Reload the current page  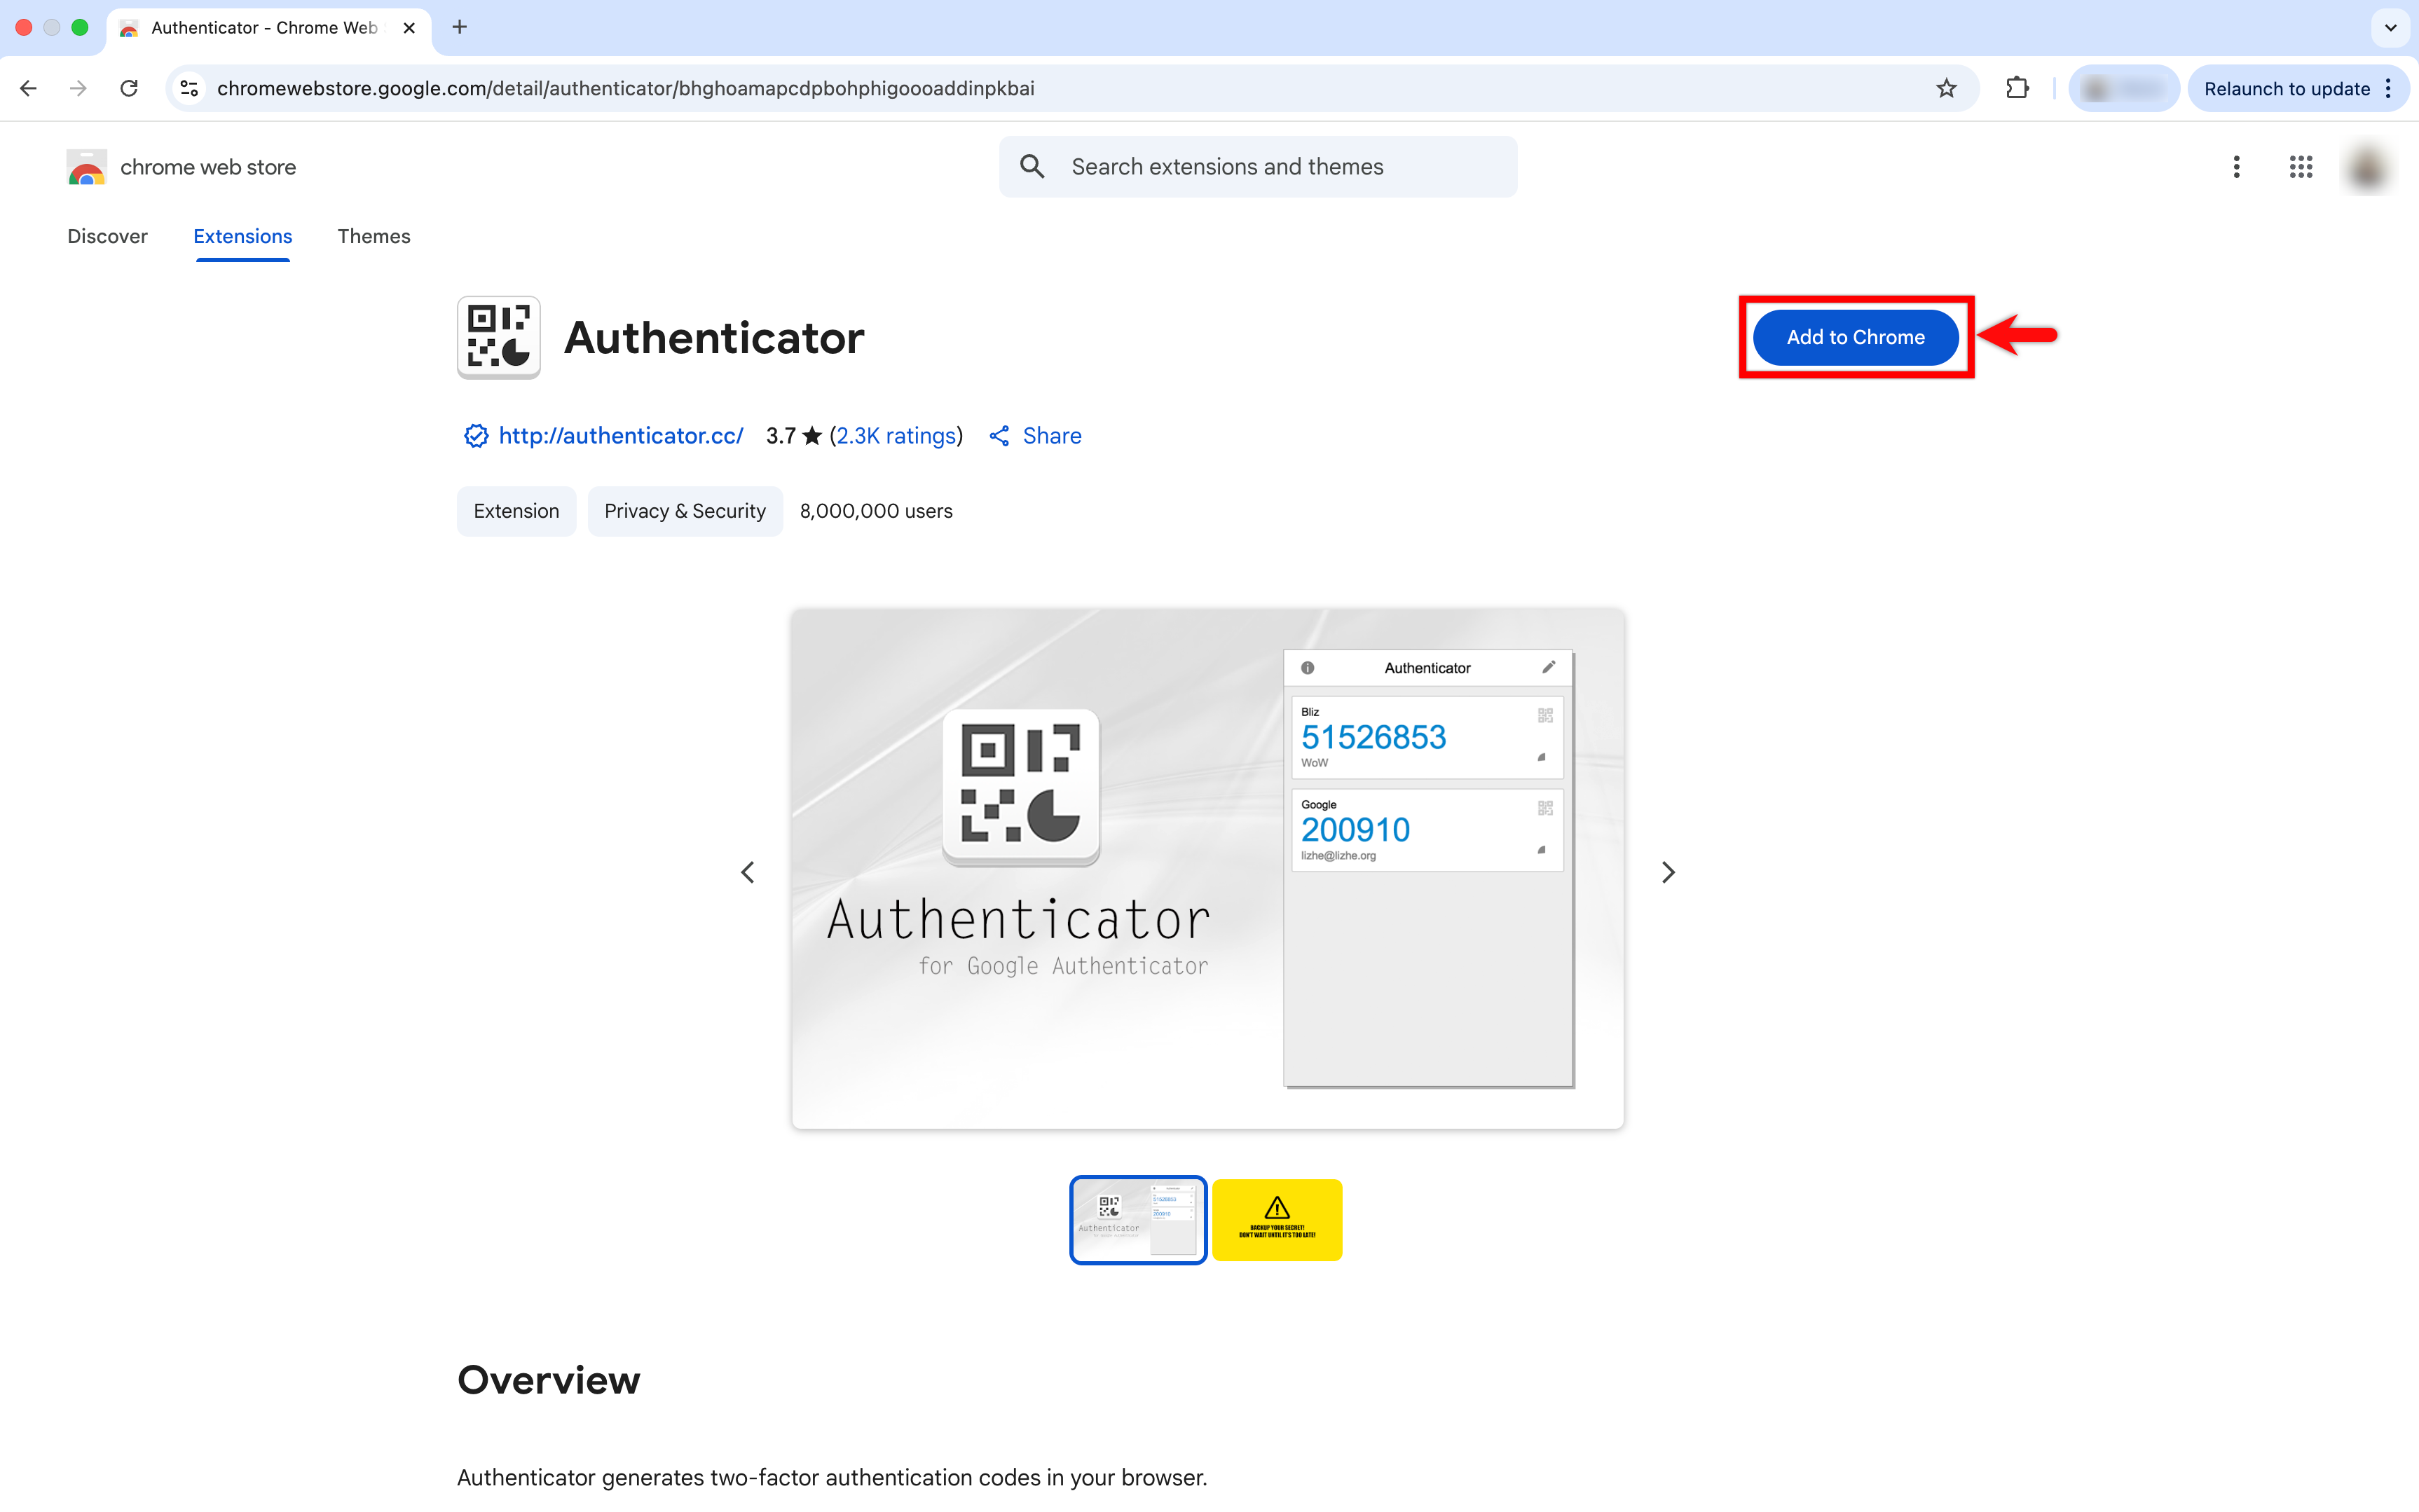(x=128, y=88)
